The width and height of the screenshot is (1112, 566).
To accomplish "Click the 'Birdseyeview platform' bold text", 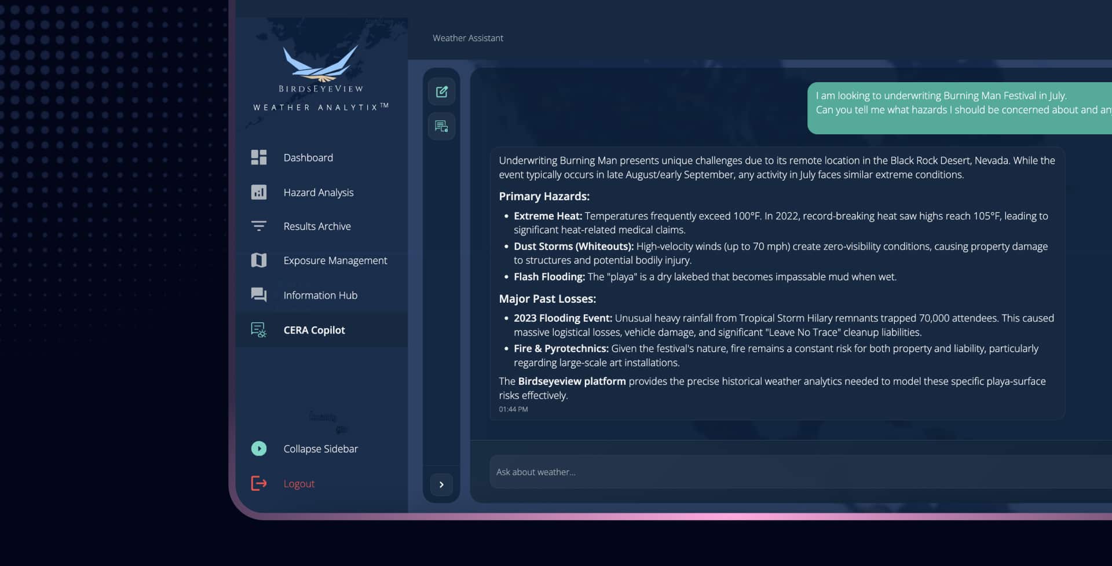I will [x=572, y=381].
